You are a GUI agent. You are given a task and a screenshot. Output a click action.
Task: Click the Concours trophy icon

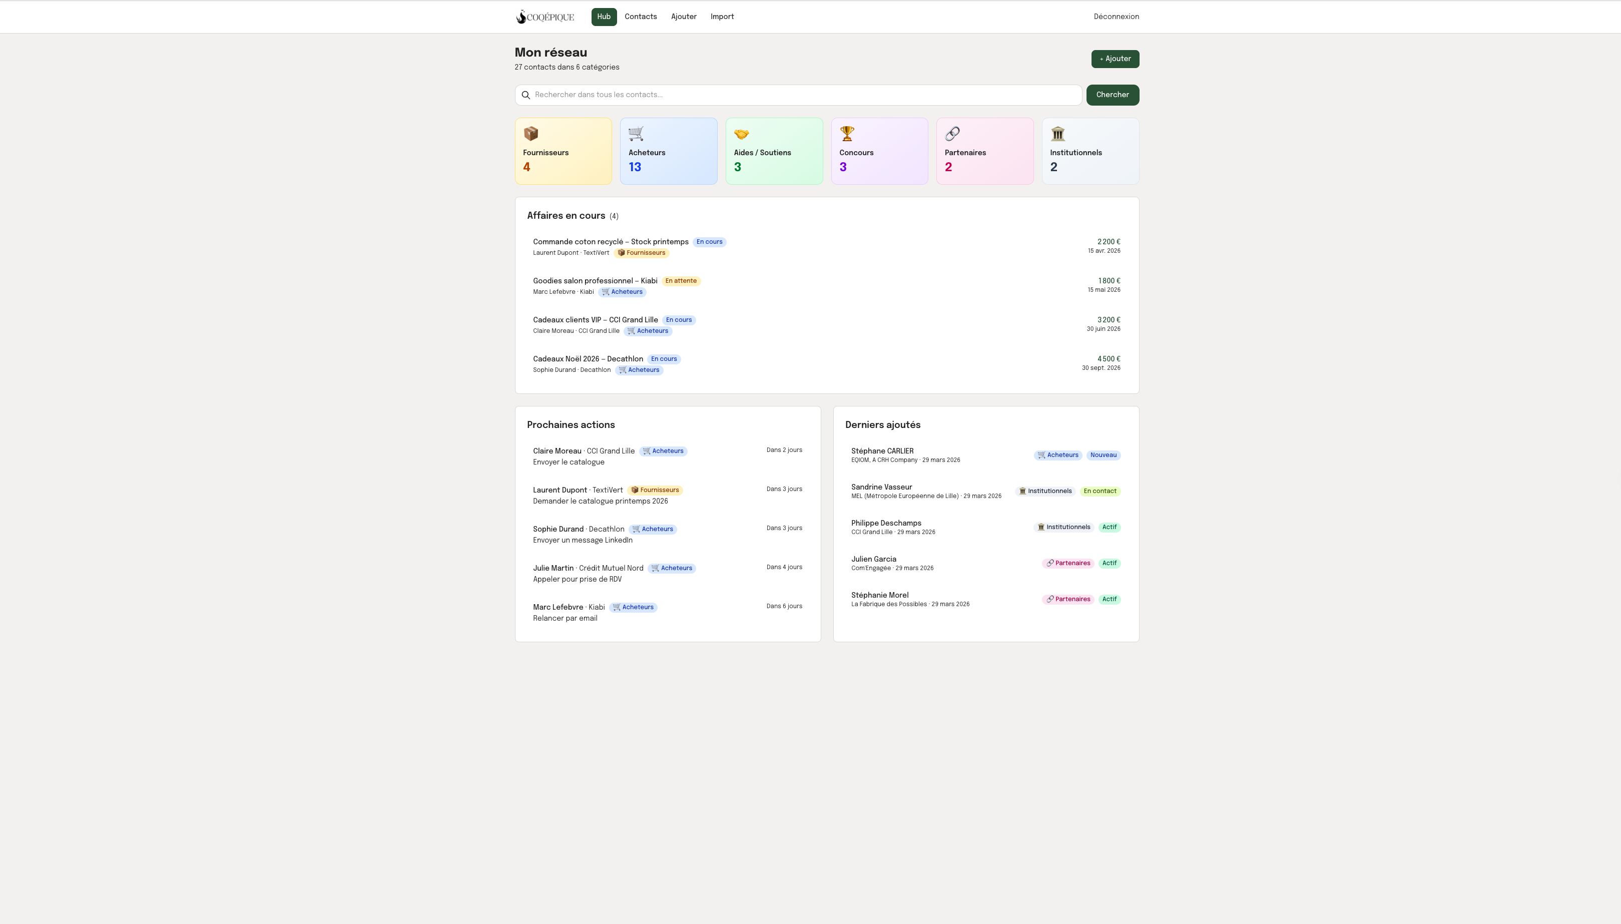pyautogui.click(x=847, y=134)
